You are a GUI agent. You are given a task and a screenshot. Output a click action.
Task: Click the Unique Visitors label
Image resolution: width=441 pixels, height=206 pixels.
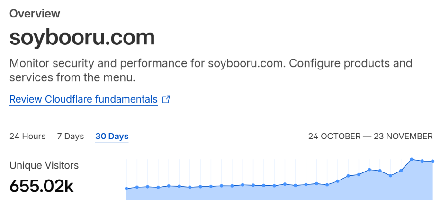44,165
